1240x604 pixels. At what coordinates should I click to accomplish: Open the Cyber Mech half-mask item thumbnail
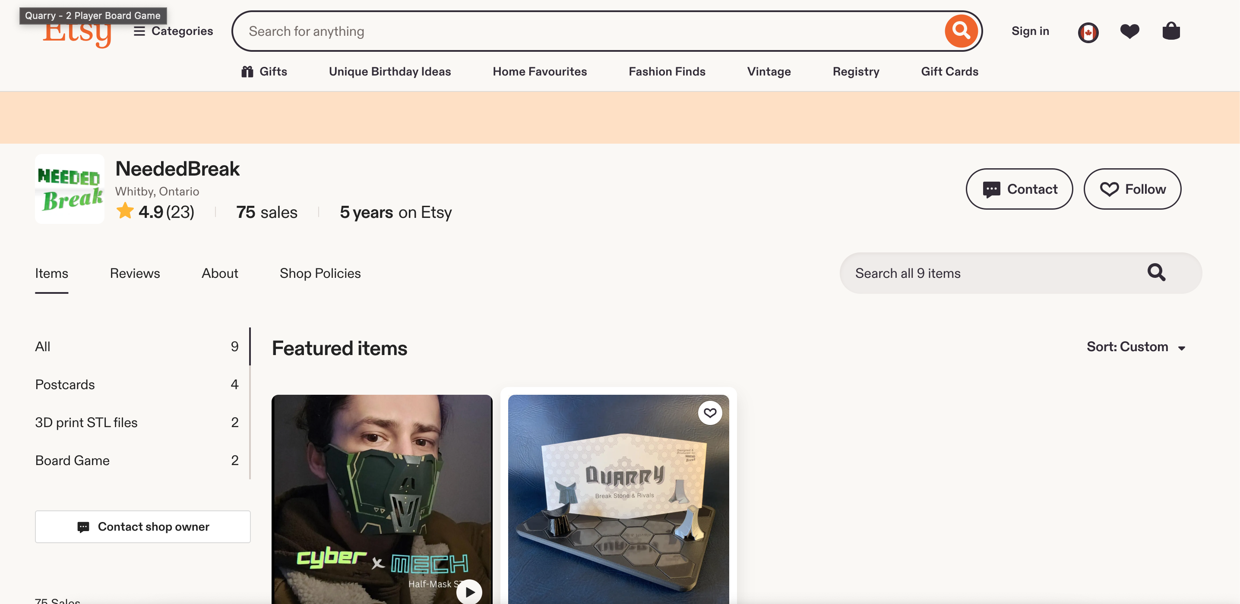(x=382, y=499)
